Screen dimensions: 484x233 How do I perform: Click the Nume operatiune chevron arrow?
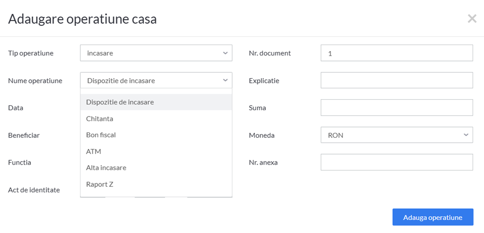coord(225,80)
